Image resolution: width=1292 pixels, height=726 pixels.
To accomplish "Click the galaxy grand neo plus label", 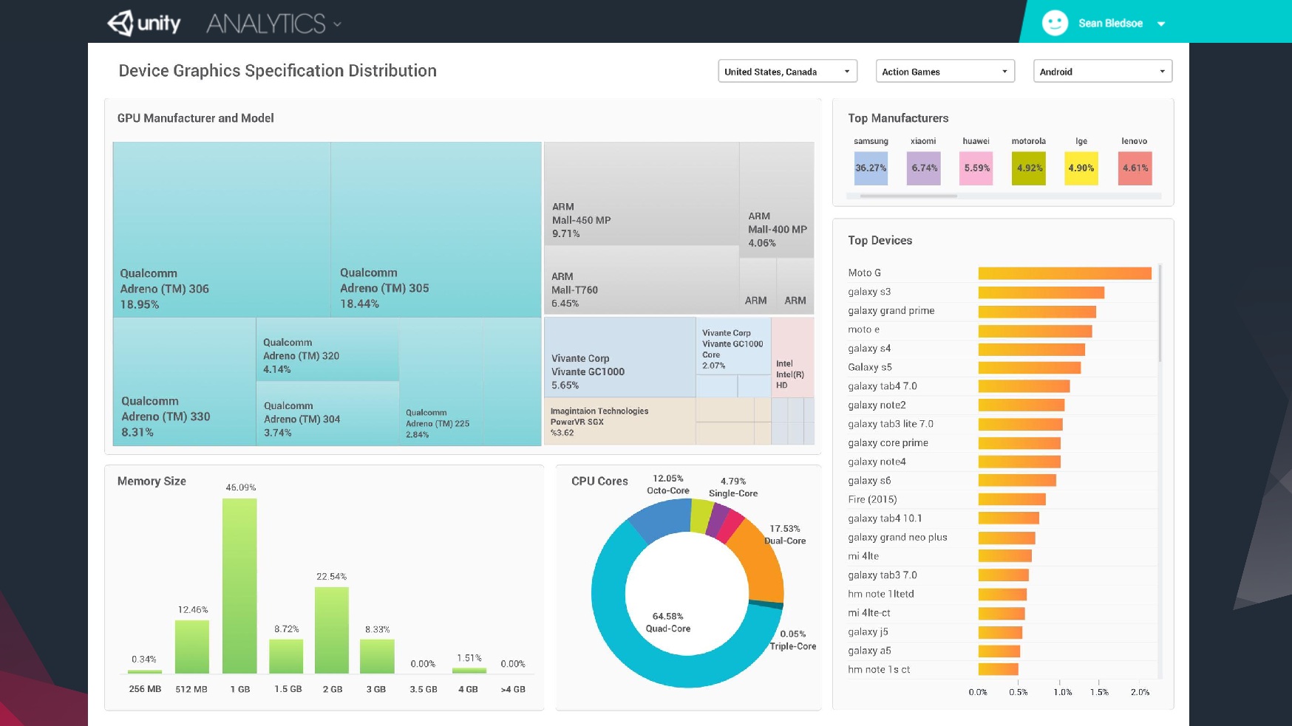I will [x=897, y=538].
